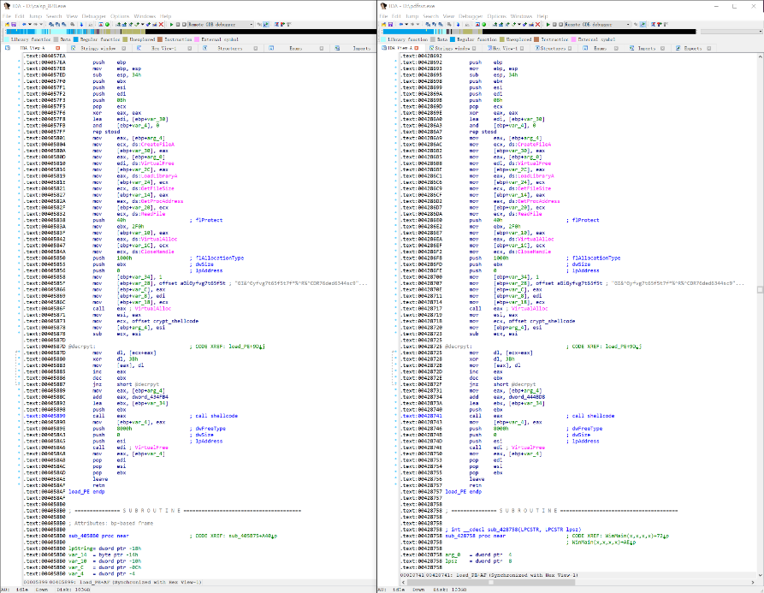The image size is (764, 593).
Task: Click the save icon in left IDA toolbar
Action: 14,25
